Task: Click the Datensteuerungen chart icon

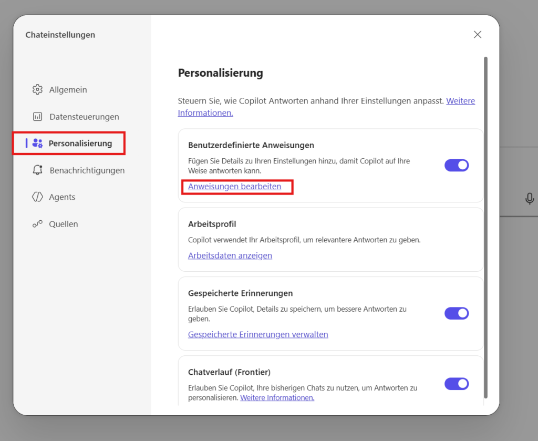Action: (37, 117)
